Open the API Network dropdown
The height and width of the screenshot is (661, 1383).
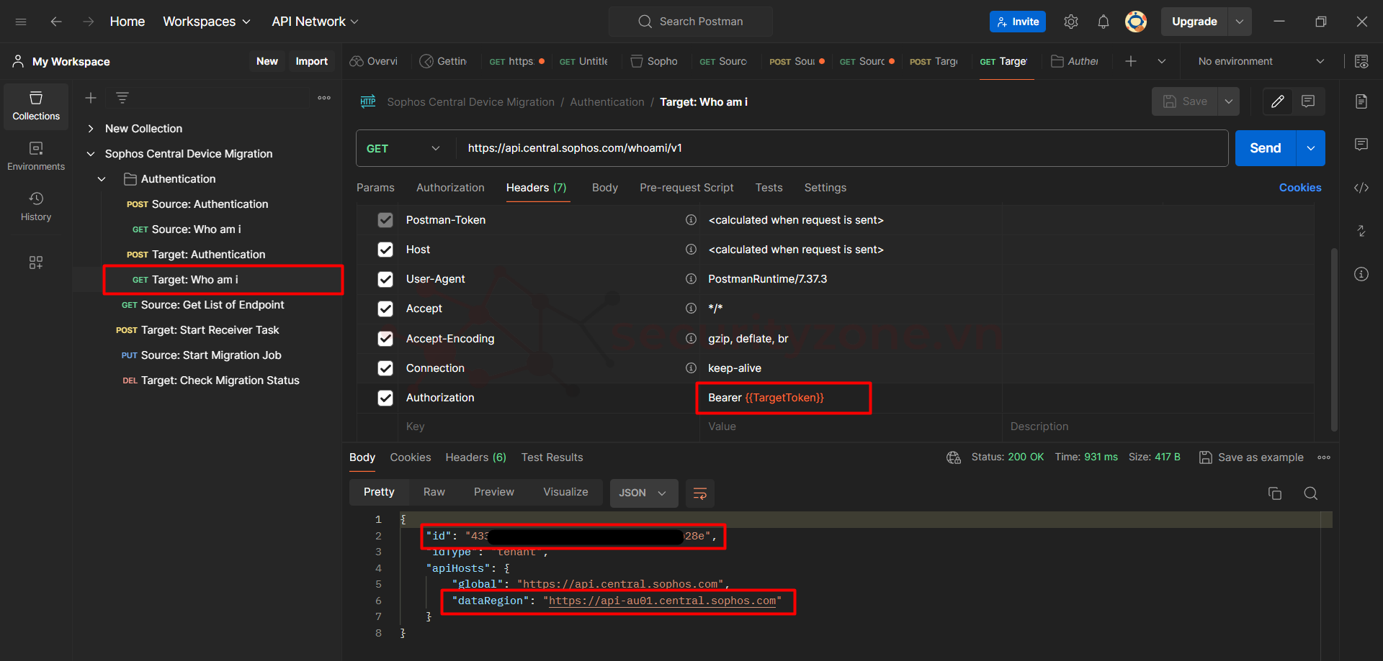[x=315, y=22]
